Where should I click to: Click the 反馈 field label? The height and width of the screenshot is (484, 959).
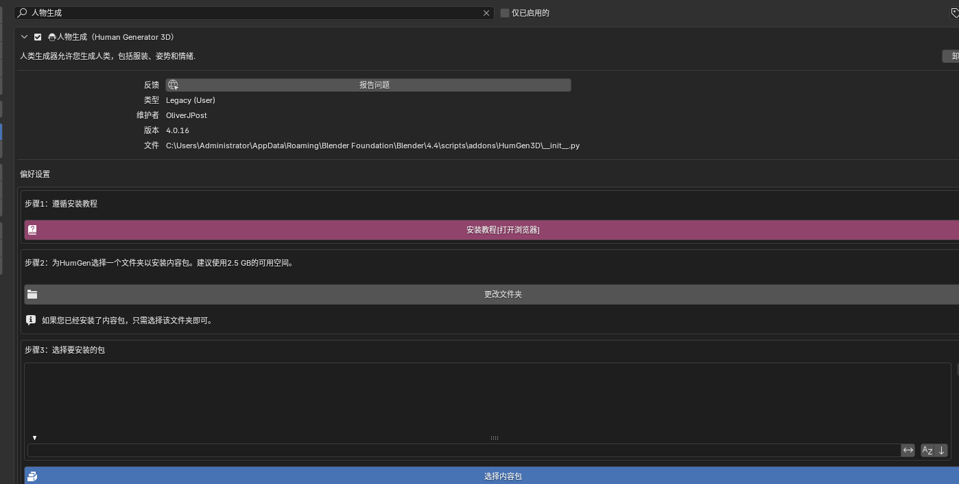coord(152,85)
